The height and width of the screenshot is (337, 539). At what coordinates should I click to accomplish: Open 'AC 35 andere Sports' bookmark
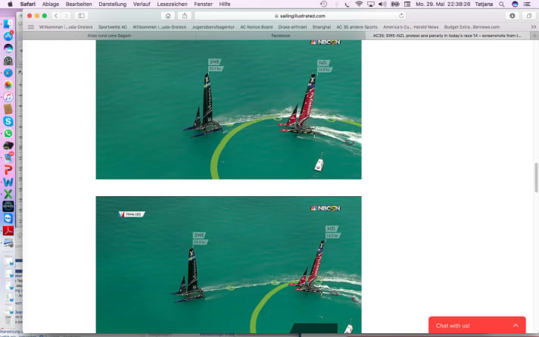click(x=357, y=27)
